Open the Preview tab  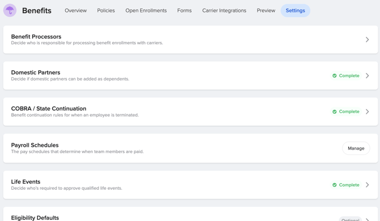(x=266, y=11)
